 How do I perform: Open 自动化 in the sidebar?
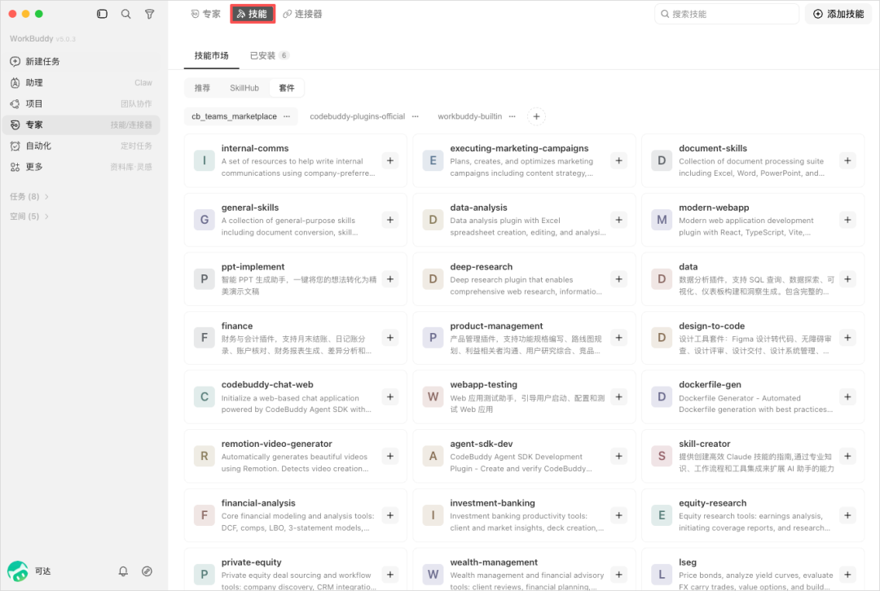(81, 146)
